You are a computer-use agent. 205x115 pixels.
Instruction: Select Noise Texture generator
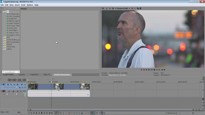click(14, 23)
